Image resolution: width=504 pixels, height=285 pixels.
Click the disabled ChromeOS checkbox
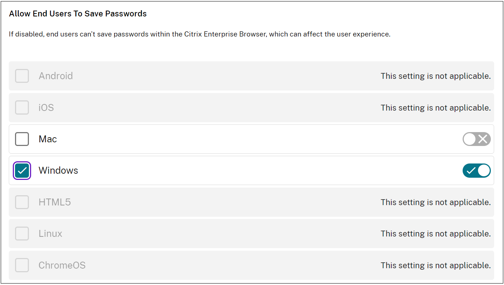pos(22,265)
